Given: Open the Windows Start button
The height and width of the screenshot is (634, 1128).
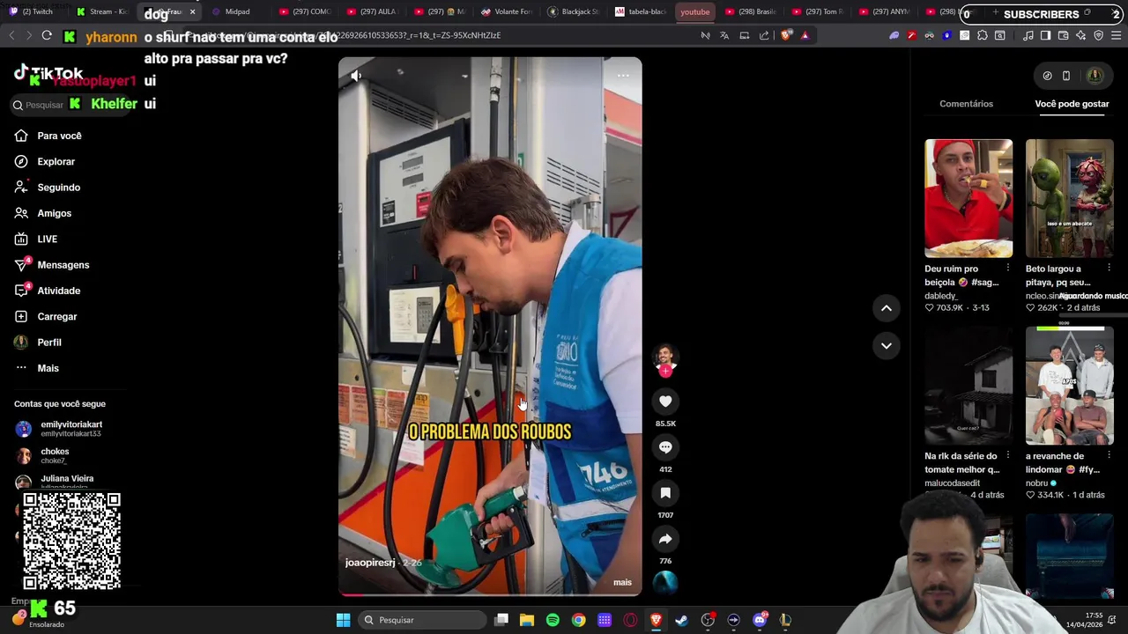Looking at the screenshot, I should (x=343, y=620).
